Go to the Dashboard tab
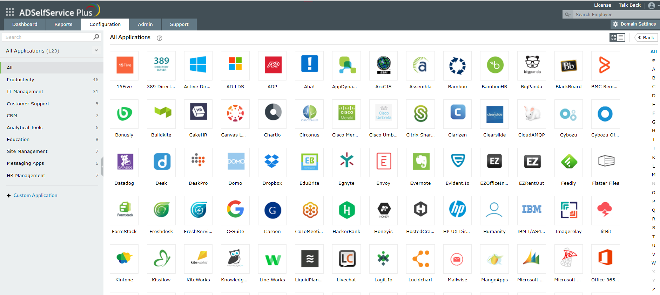 pyautogui.click(x=25, y=24)
